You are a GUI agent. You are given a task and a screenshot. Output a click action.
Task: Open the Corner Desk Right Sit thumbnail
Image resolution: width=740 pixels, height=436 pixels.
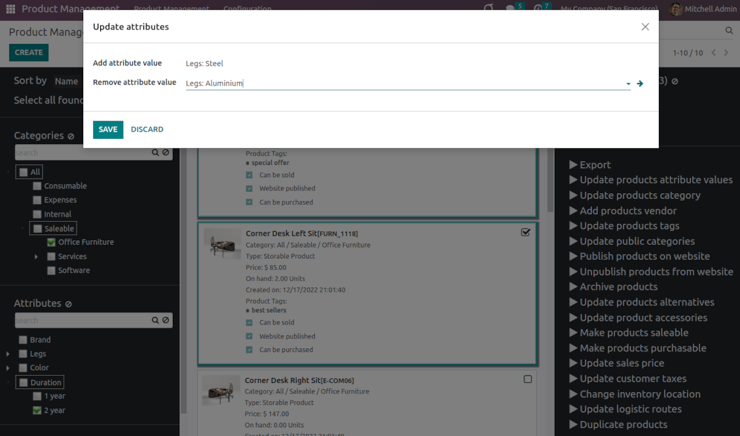coord(221,390)
